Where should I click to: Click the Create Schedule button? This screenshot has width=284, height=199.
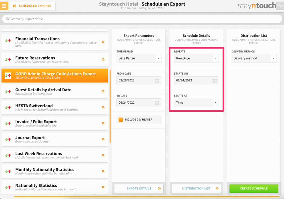254,189
